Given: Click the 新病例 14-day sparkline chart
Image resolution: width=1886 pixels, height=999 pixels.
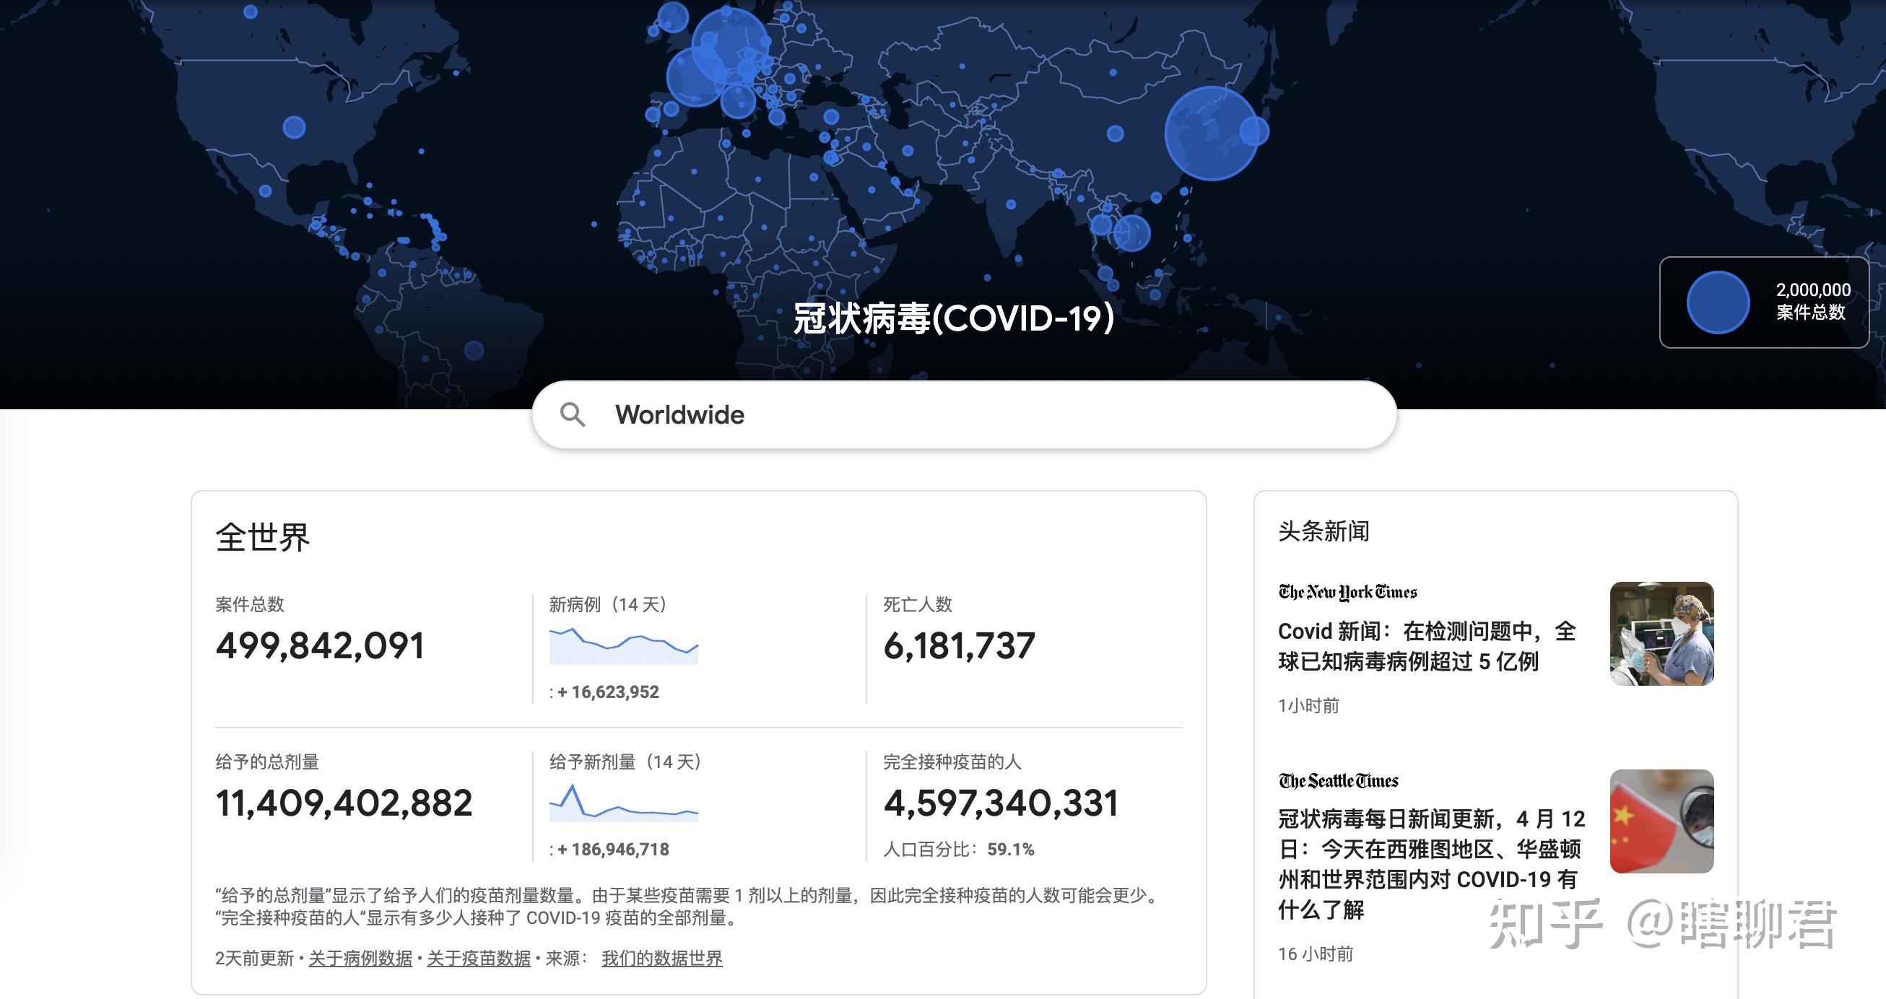Looking at the screenshot, I should point(624,645).
